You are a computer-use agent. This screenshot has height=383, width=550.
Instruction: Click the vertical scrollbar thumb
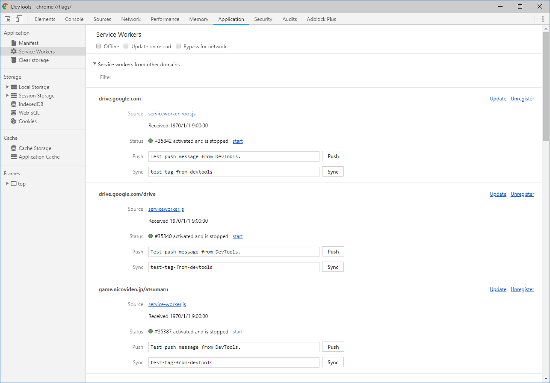pos(546,85)
